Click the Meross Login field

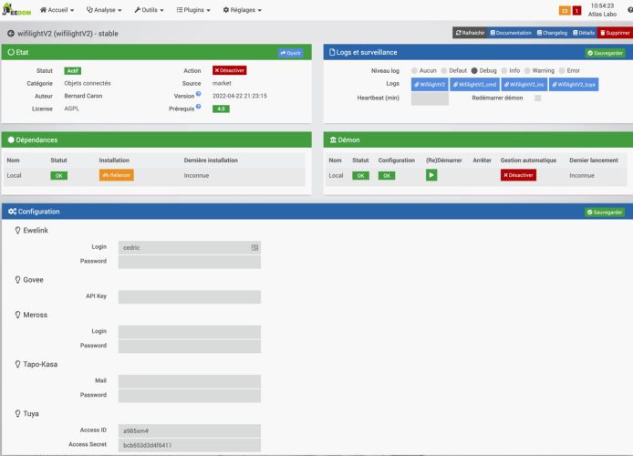coord(190,332)
